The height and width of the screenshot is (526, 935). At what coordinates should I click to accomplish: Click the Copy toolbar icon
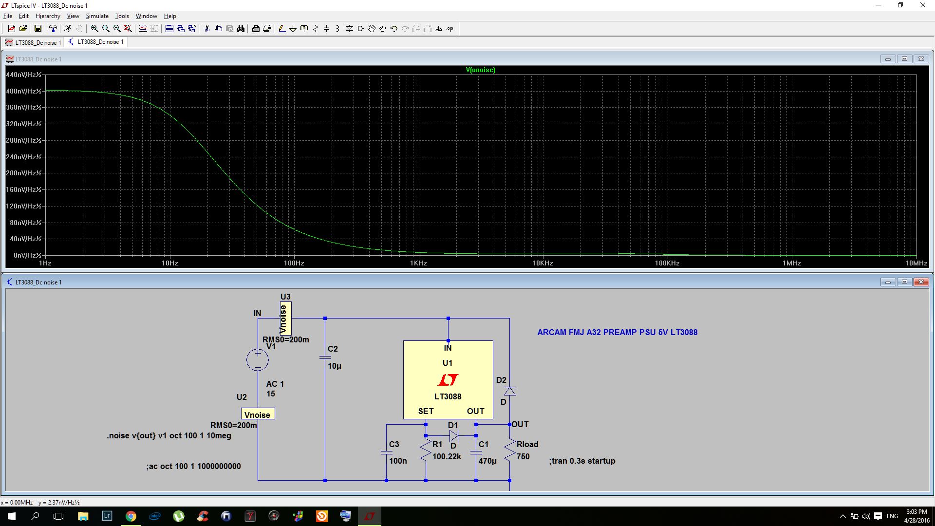click(x=218, y=29)
